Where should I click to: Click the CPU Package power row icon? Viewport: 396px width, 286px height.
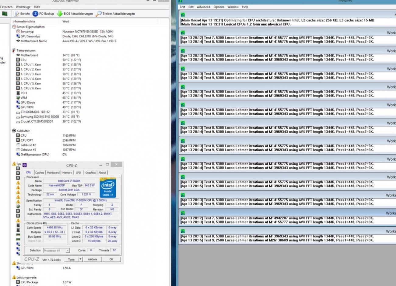coord(18,282)
